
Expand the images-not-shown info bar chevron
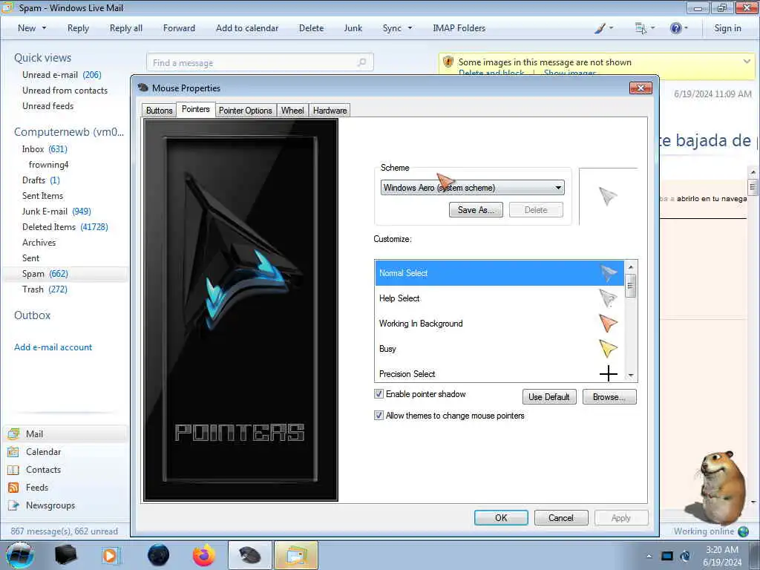[747, 61]
